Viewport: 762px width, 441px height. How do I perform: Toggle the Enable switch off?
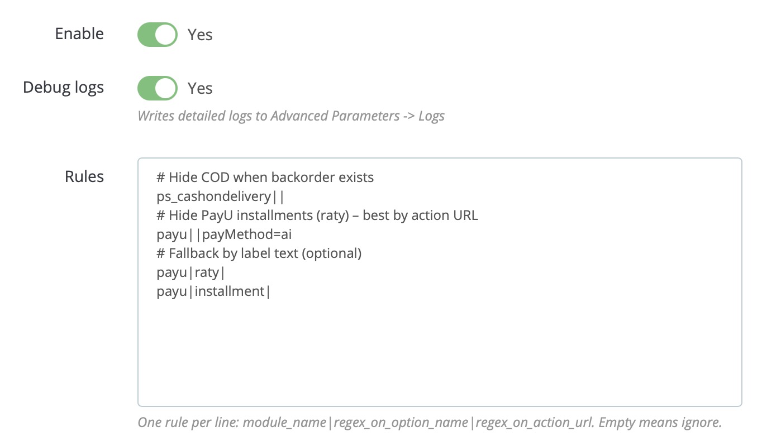158,35
